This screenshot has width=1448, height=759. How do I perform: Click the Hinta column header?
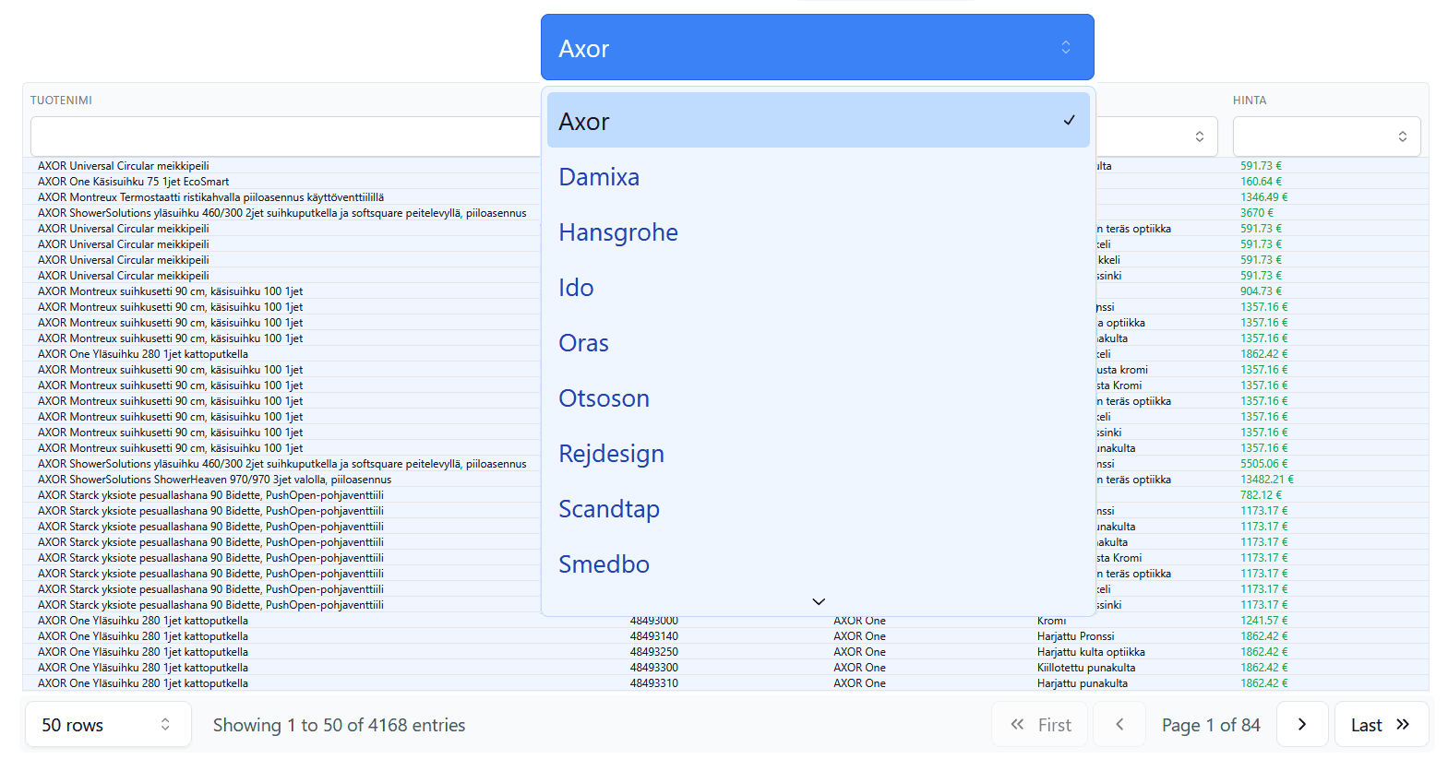[1250, 101]
